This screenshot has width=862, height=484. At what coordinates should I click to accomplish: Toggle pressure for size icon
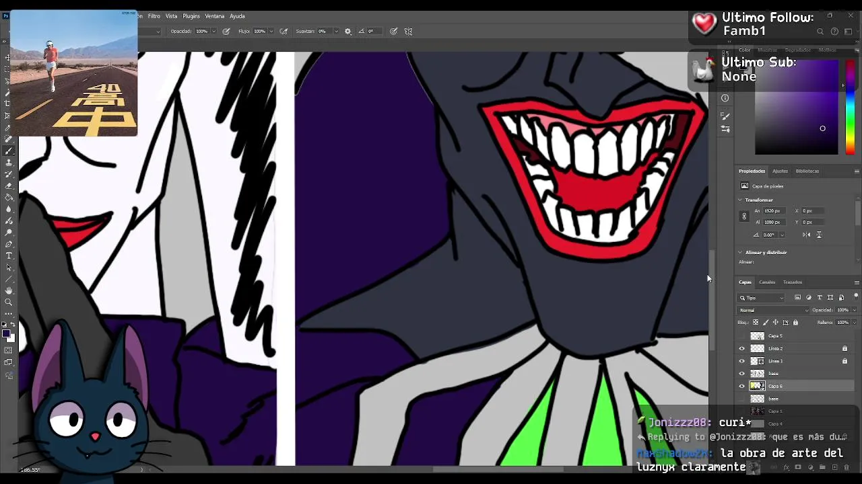click(x=393, y=31)
